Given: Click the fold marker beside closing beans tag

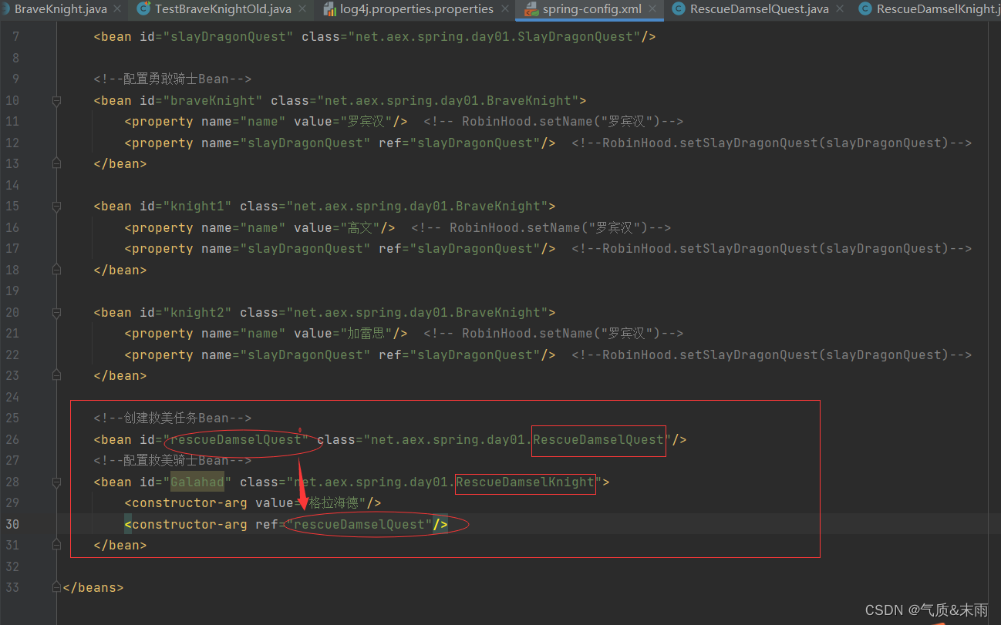Looking at the screenshot, I should [56, 587].
